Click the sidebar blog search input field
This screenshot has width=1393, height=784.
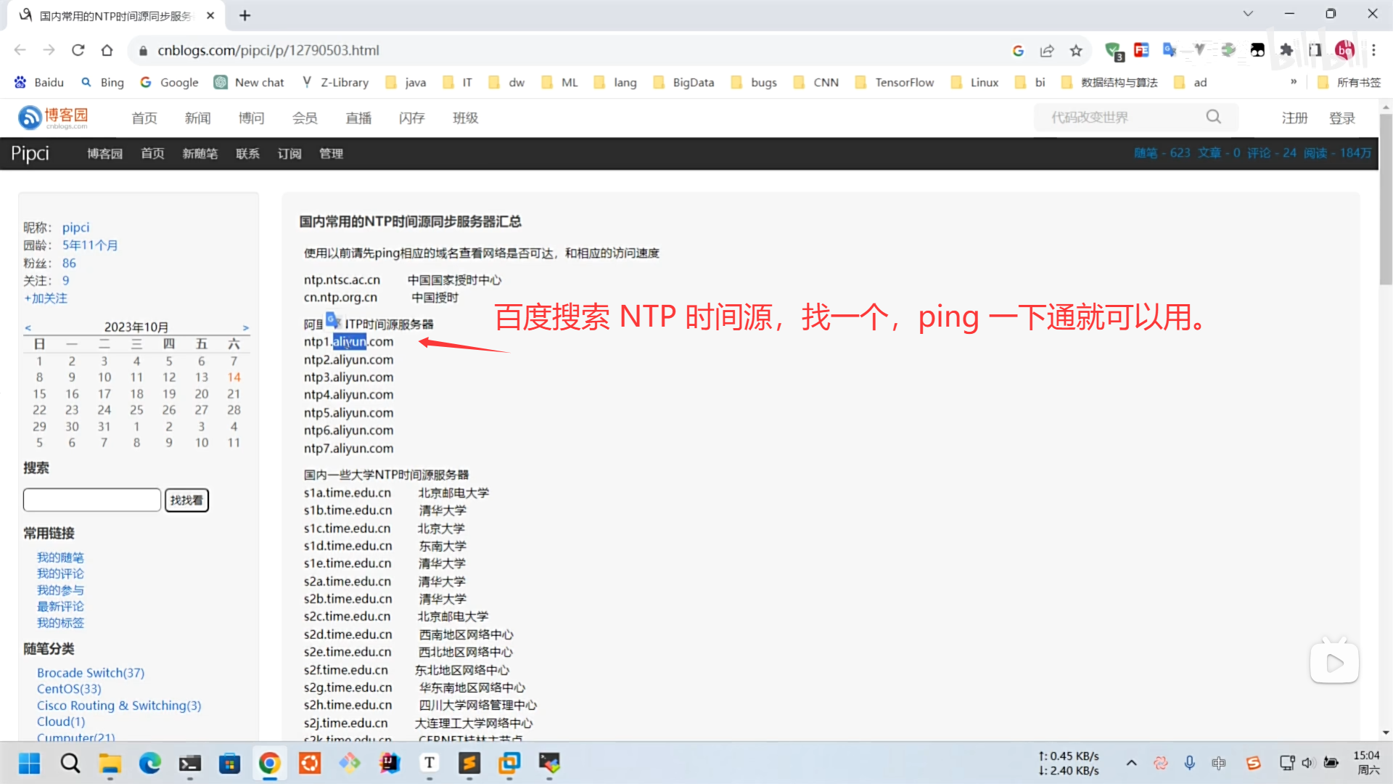coord(92,500)
